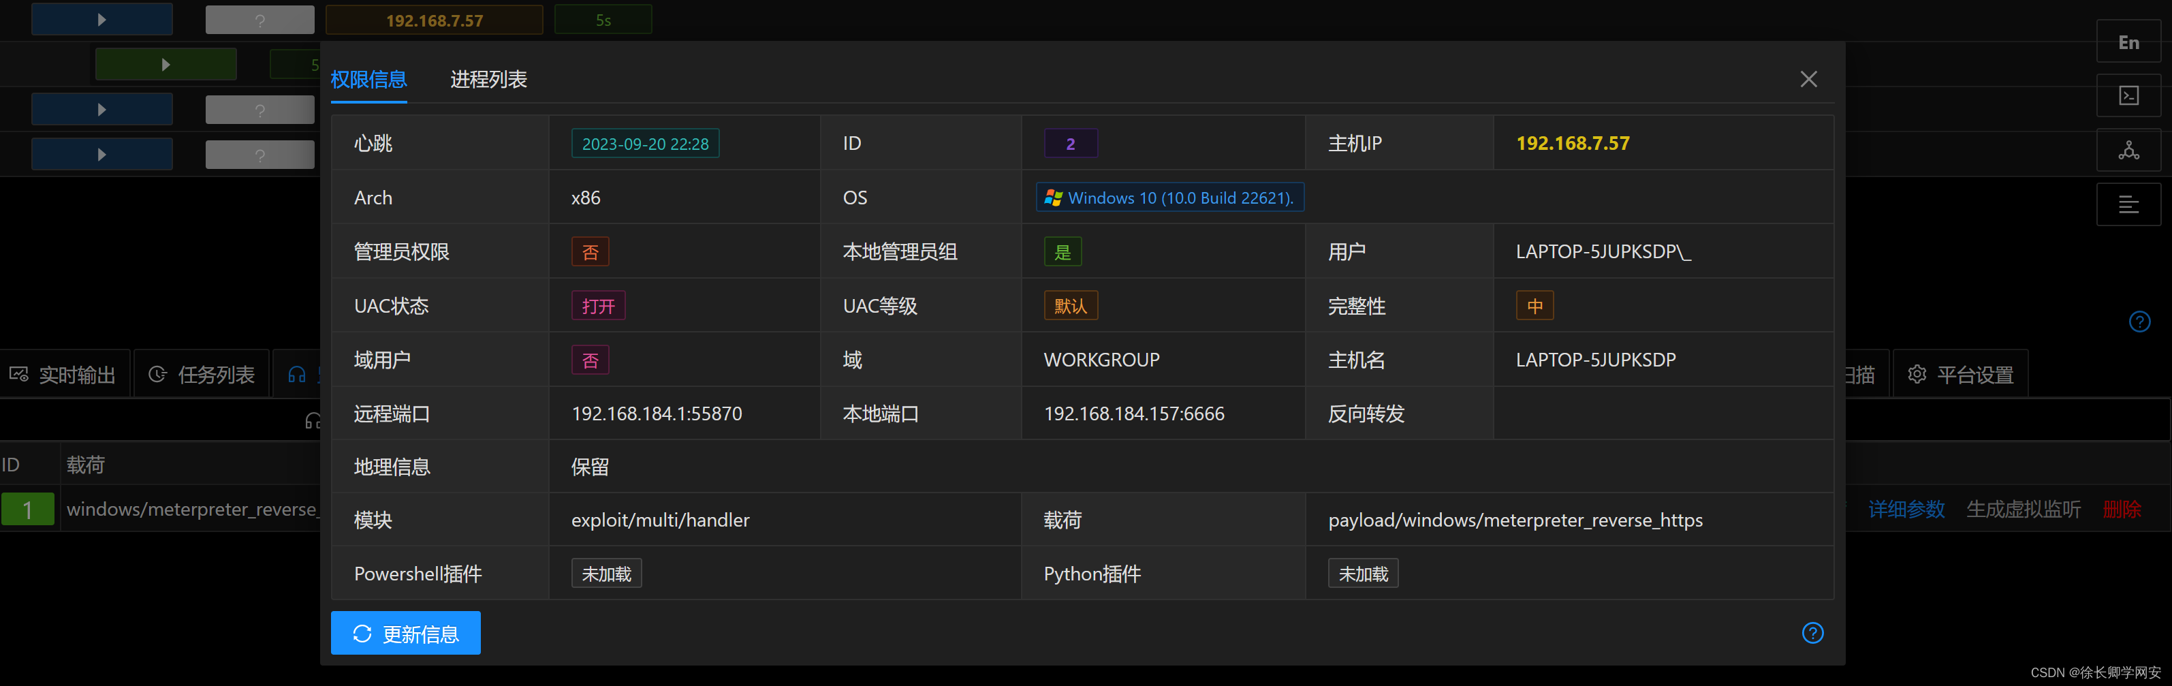Open the terminal console icon on right sidebar

pos(2128,95)
